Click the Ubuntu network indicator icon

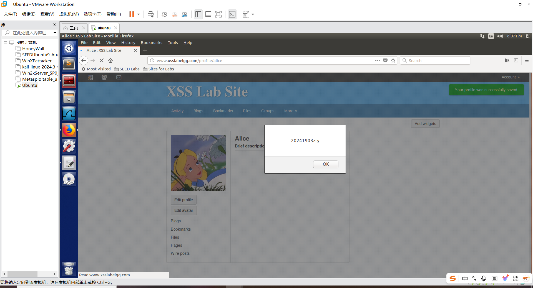click(x=482, y=36)
